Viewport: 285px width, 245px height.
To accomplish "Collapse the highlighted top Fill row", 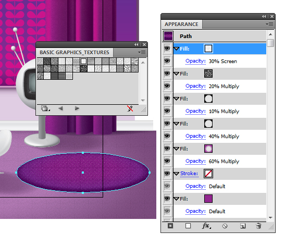I will (x=176, y=48).
